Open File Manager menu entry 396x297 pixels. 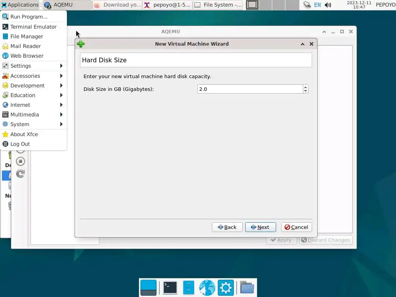click(34, 36)
